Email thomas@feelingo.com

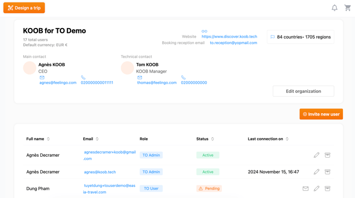(157, 83)
